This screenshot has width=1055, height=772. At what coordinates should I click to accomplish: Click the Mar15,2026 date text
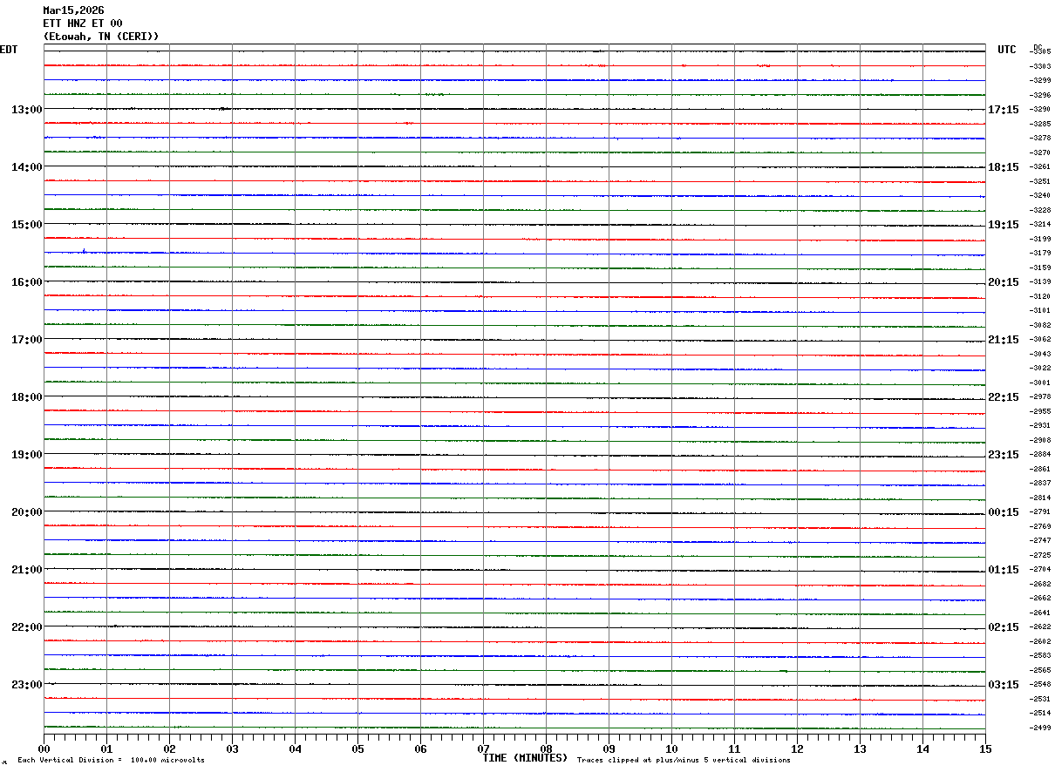73,10
